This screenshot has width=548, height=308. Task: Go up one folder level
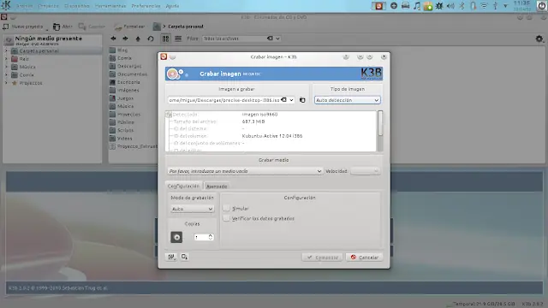(138, 38)
